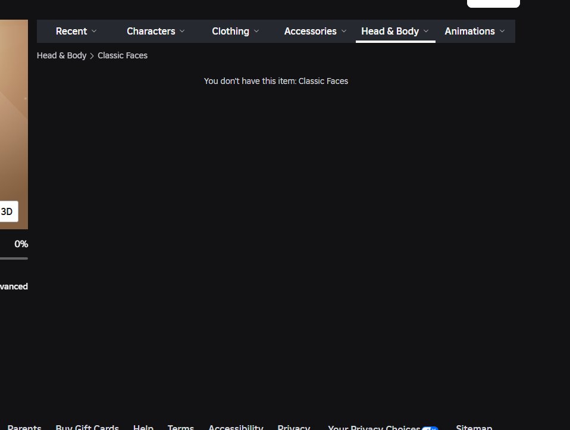This screenshot has width=570, height=430.
Task: Open the Privacy footer link
Action: (294, 427)
